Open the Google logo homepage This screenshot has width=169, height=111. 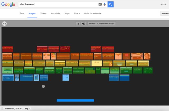8,4
